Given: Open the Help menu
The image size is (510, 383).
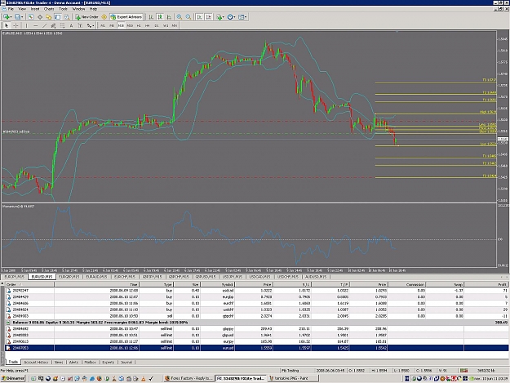Looking at the screenshot, I should click(93, 9).
